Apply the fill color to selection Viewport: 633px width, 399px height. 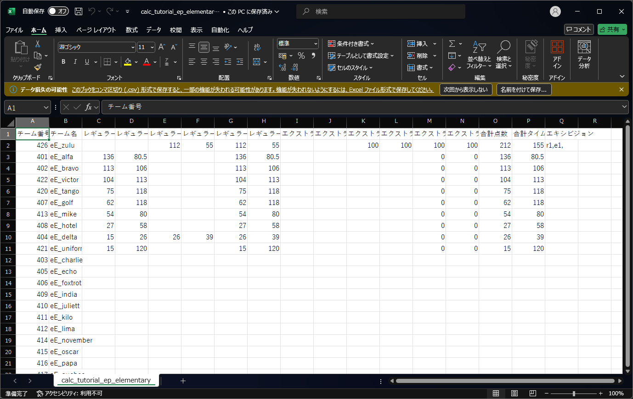click(x=128, y=61)
